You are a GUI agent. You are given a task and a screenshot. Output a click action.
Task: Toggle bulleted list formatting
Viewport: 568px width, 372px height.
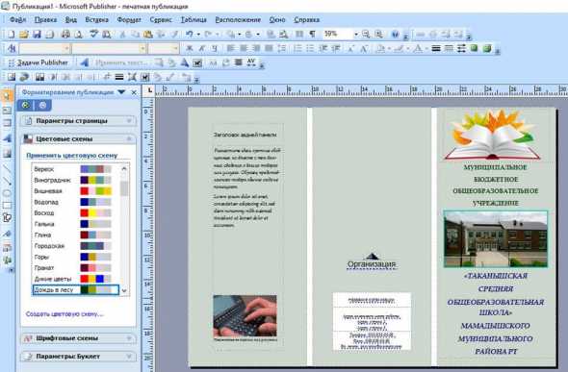310,48
